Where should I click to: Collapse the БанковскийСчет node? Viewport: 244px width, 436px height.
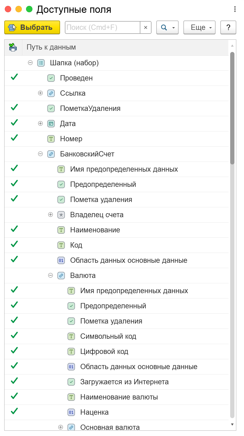pyautogui.click(x=40, y=154)
